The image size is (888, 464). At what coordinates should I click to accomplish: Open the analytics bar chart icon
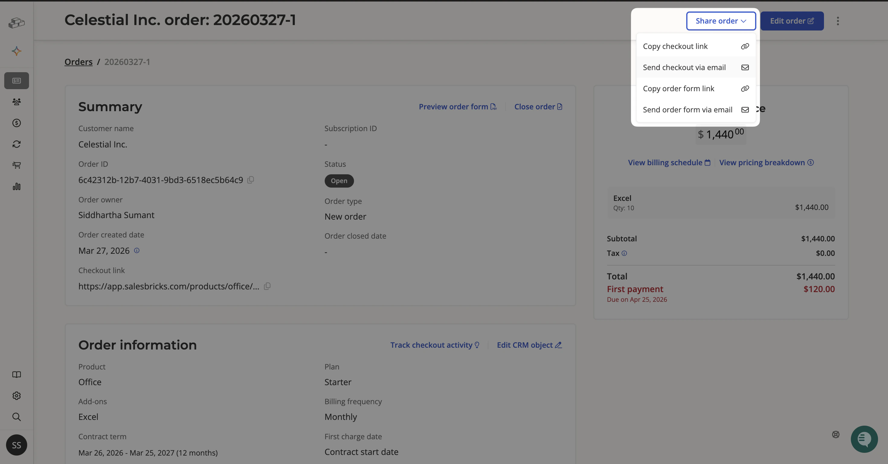tap(17, 186)
